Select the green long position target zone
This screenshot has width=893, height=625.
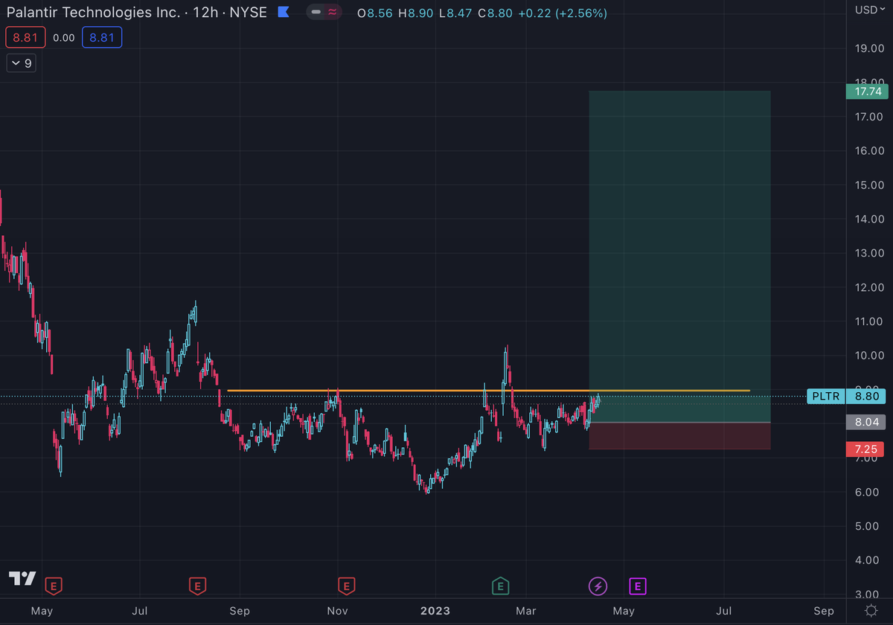click(x=679, y=257)
